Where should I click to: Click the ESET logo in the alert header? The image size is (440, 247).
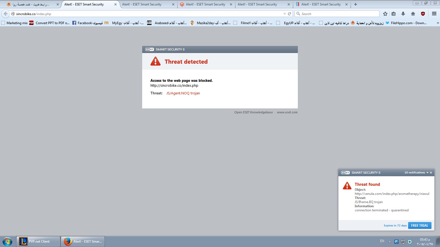pyautogui.click(x=150, y=49)
